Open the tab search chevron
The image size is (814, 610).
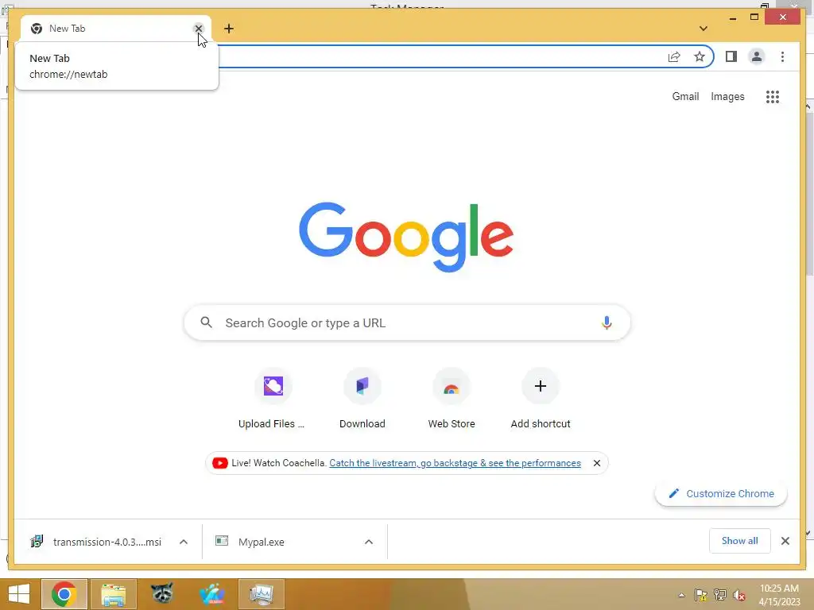click(x=704, y=29)
